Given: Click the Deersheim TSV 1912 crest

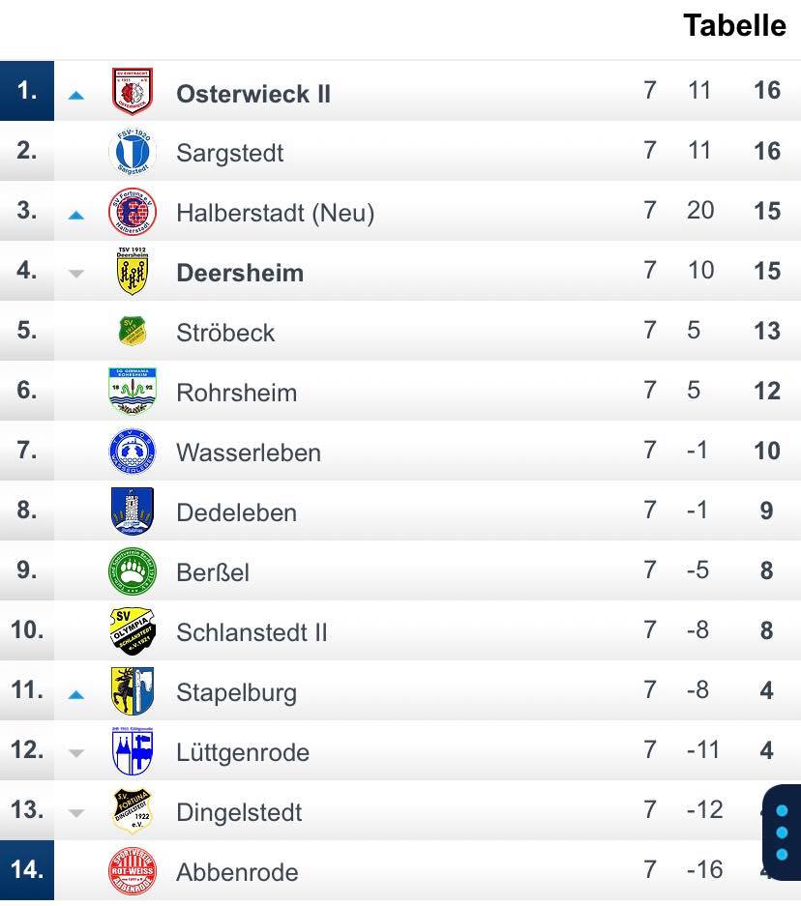Looking at the screenshot, I should (133, 271).
